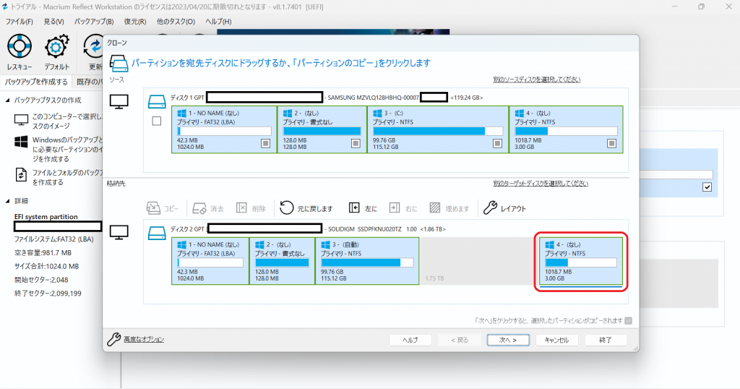Open the 他のタスク(O) menu
Image resolution: width=740 pixels, height=389 pixels.
(x=176, y=21)
